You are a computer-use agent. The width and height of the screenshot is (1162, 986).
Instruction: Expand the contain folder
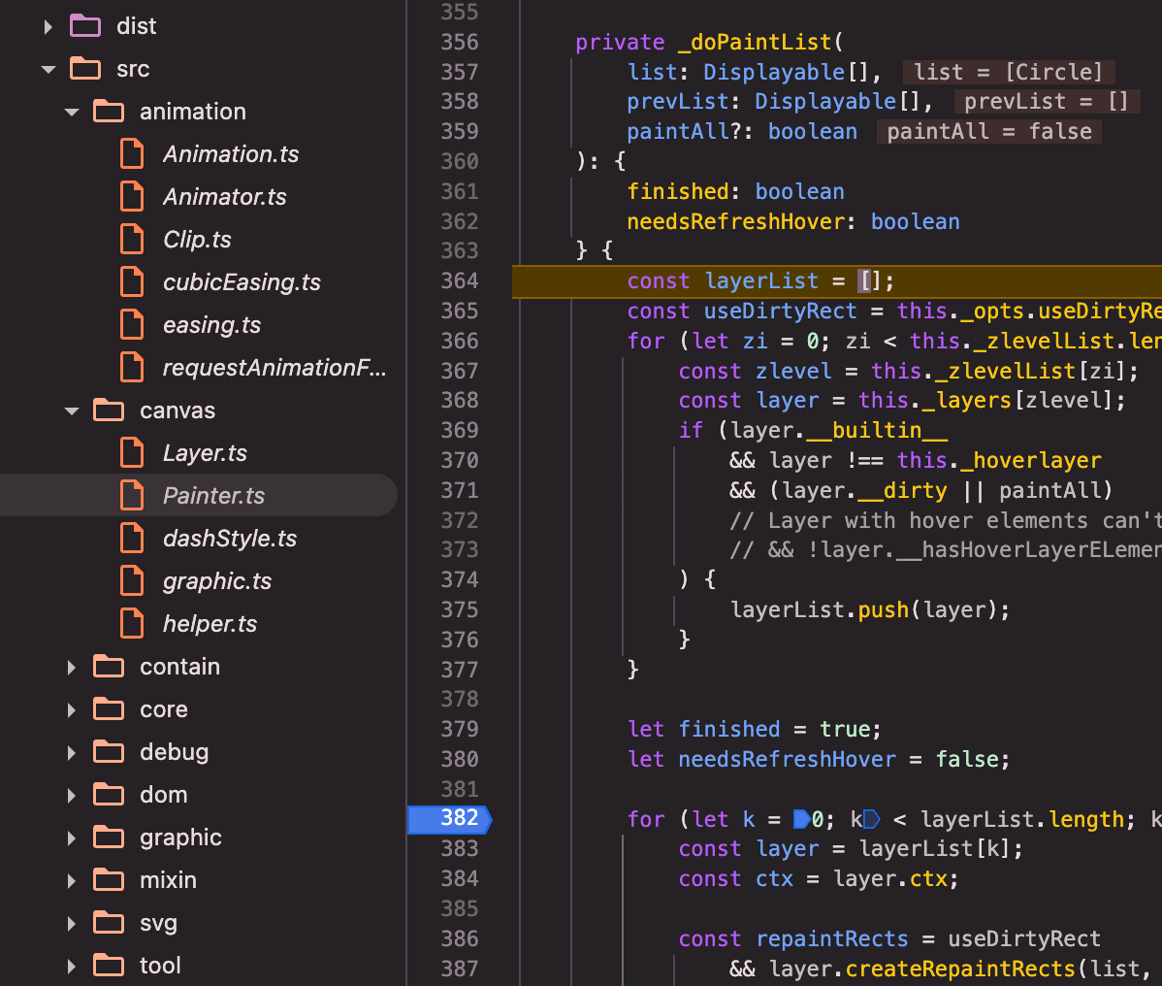click(x=72, y=667)
